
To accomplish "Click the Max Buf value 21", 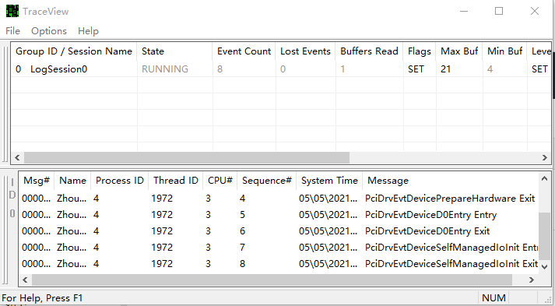I will click(445, 69).
